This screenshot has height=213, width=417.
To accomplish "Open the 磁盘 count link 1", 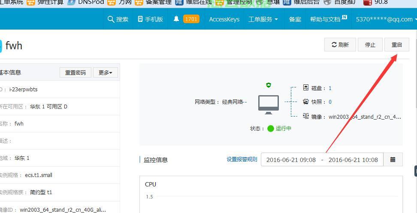I will click(x=330, y=88).
